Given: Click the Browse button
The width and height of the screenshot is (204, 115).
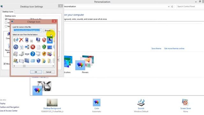Looking at the screenshot, I should [x=49, y=30].
